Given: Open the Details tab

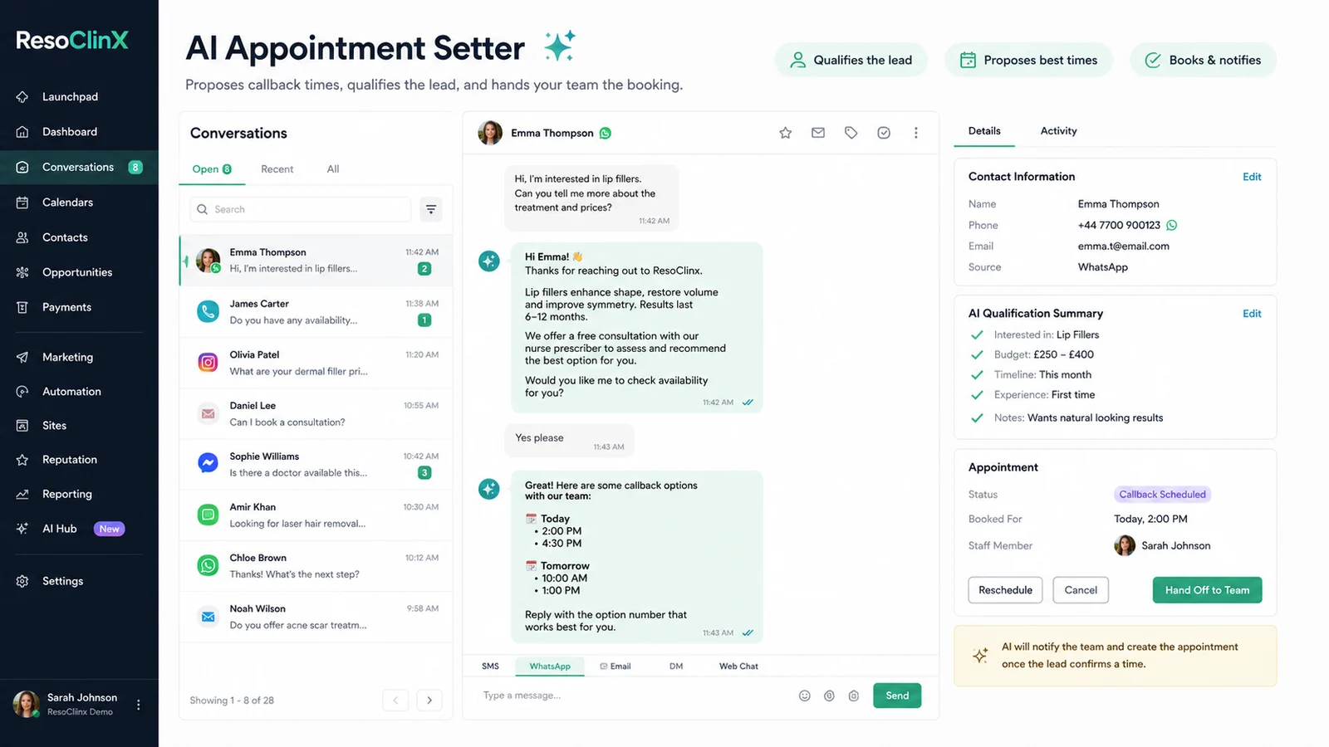Looking at the screenshot, I should [984, 131].
